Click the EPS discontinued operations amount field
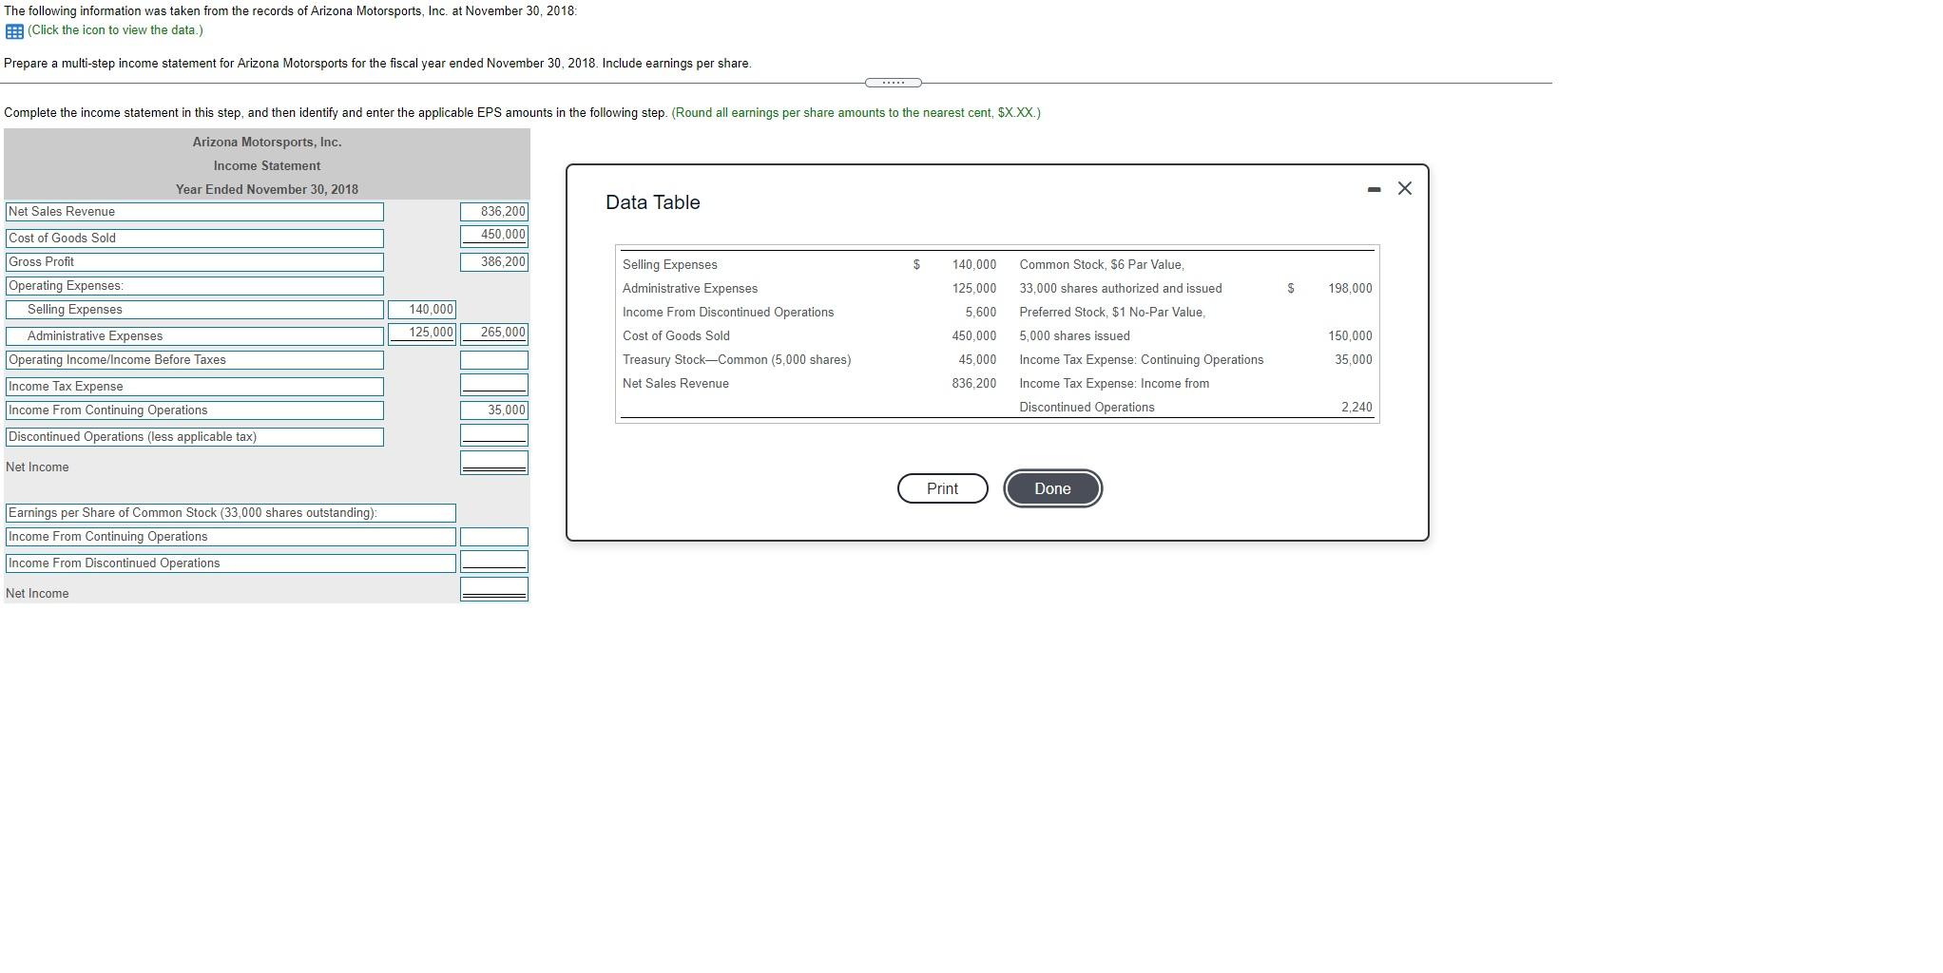The height and width of the screenshot is (973, 1943). click(x=494, y=562)
